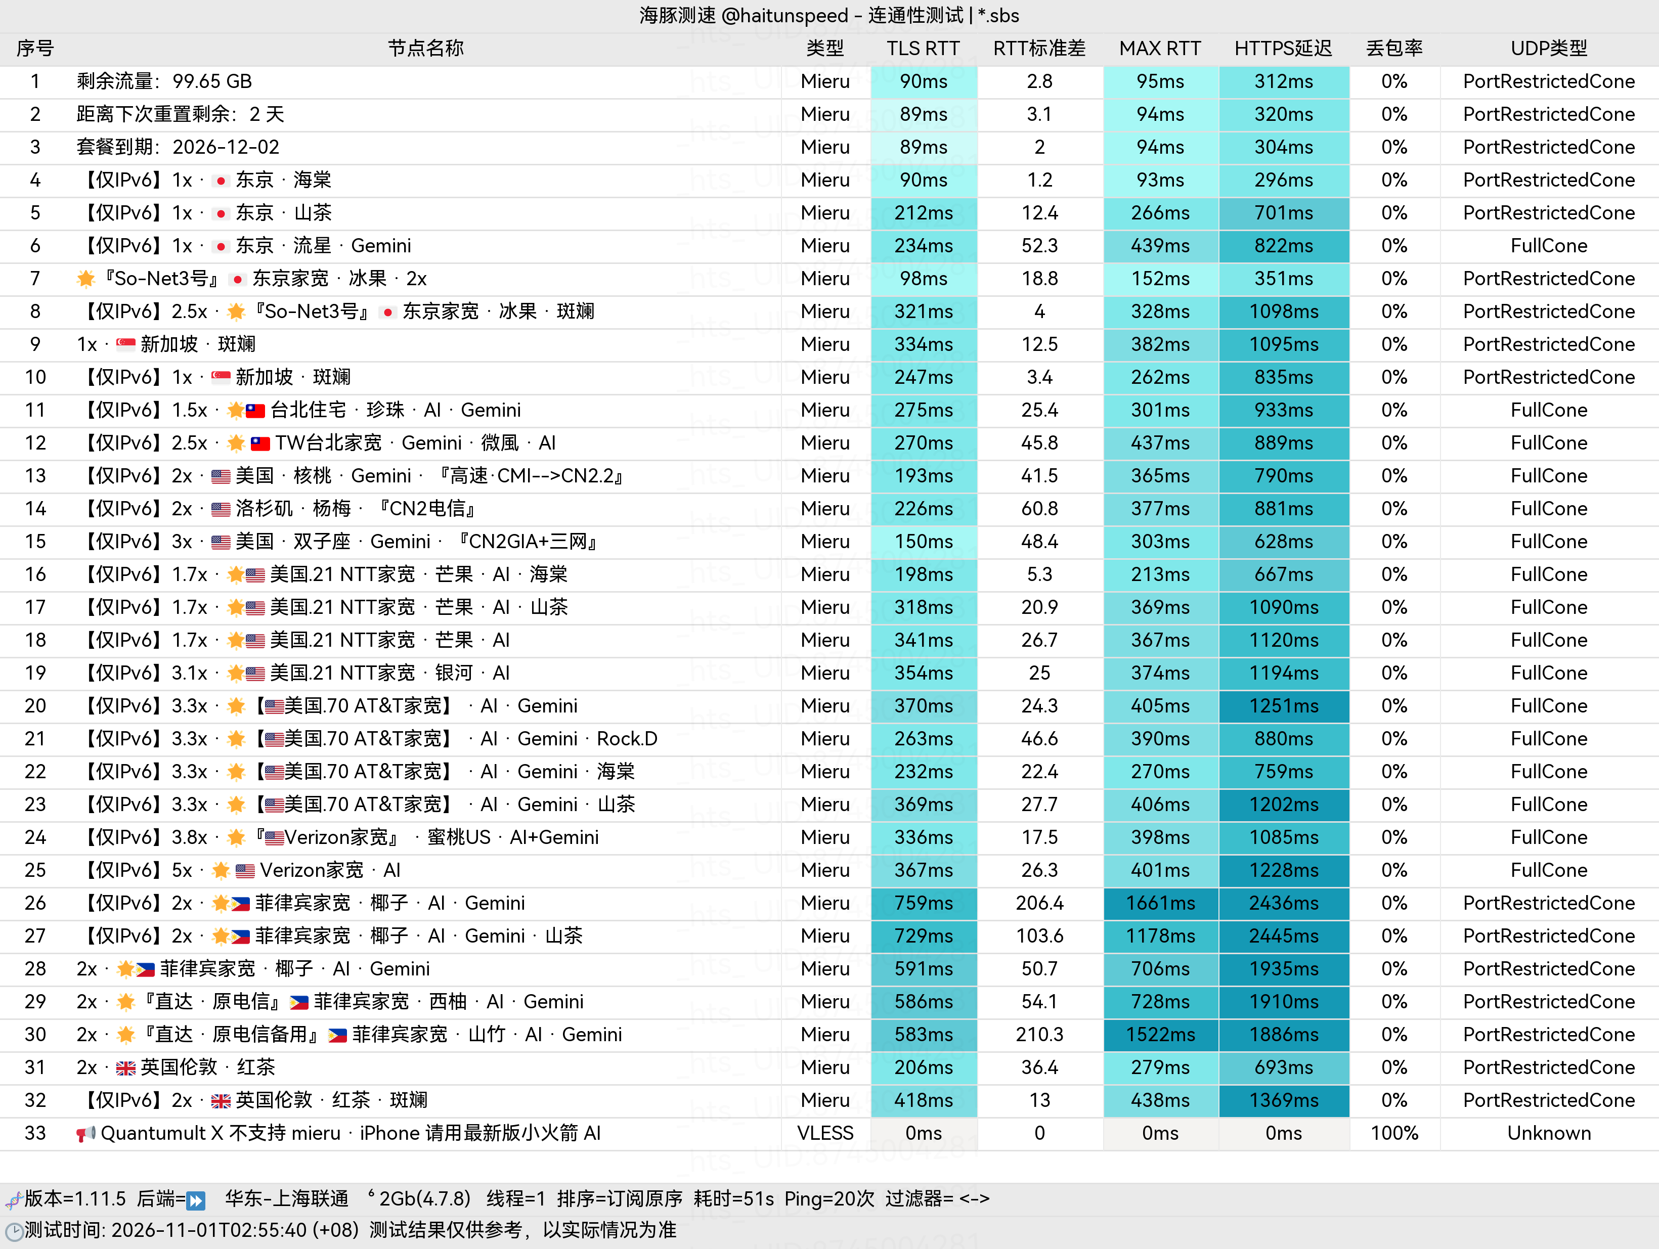The width and height of the screenshot is (1659, 1249).
Task: Click the Singapore flag in row 9
Action: 126,344
